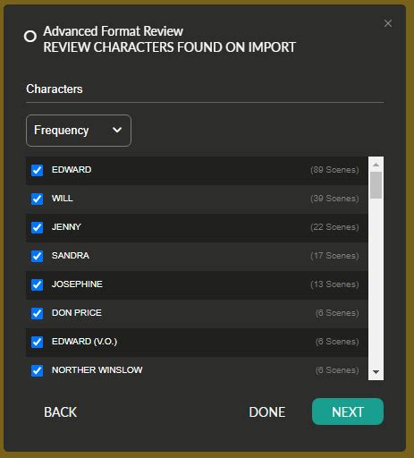Click the (22 Scenes) count
The image size is (414, 458).
pos(334,227)
